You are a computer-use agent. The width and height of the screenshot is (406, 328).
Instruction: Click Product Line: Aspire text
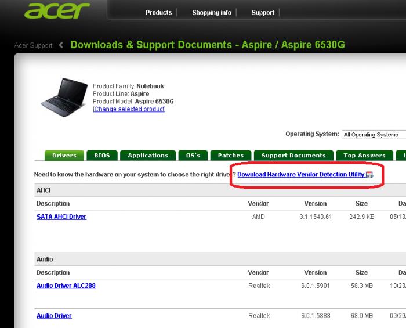pyautogui.click(x=121, y=94)
